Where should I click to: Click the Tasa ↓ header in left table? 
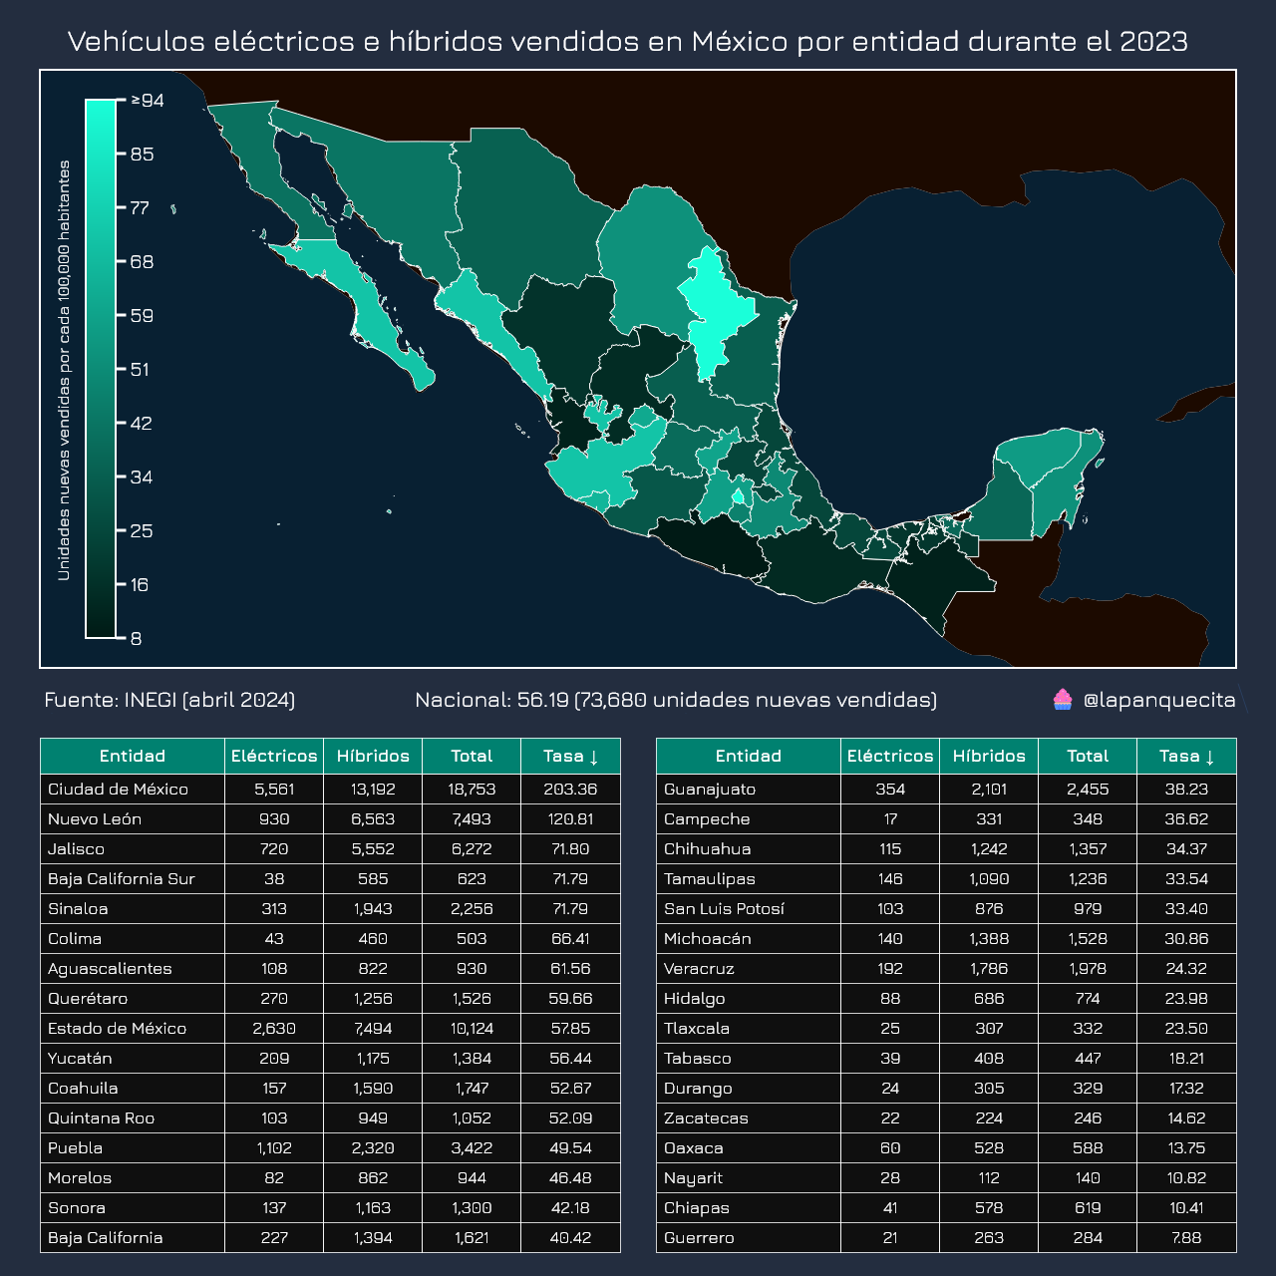[x=571, y=756]
